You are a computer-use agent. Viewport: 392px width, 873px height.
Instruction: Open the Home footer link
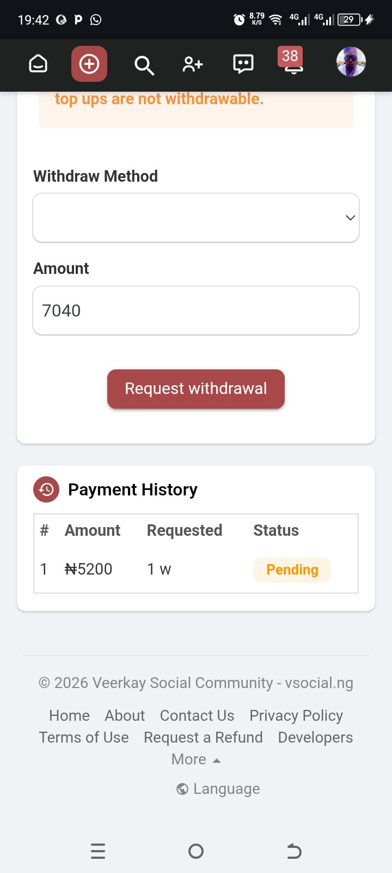click(x=69, y=715)
